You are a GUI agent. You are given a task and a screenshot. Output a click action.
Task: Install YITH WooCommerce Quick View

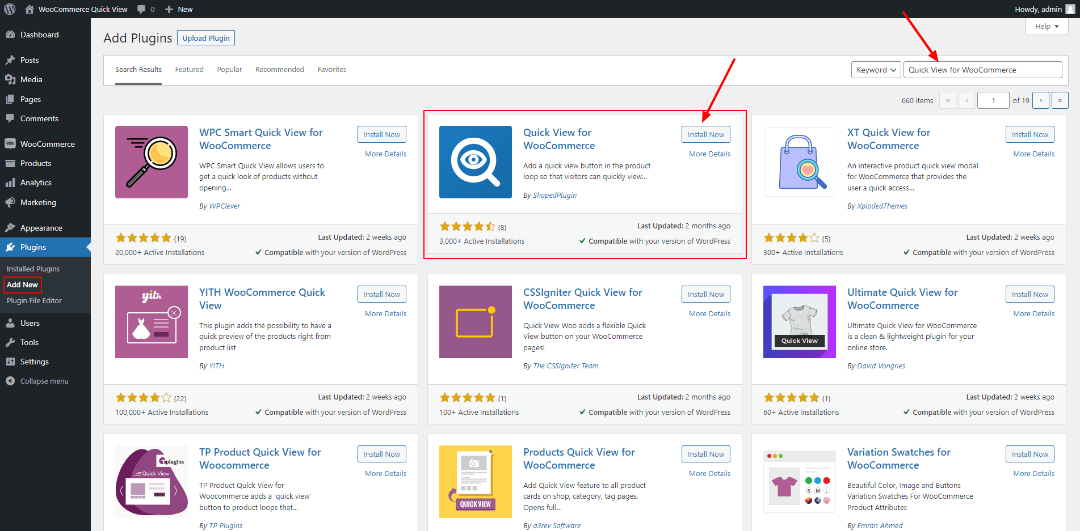click(x=382, y=294)
